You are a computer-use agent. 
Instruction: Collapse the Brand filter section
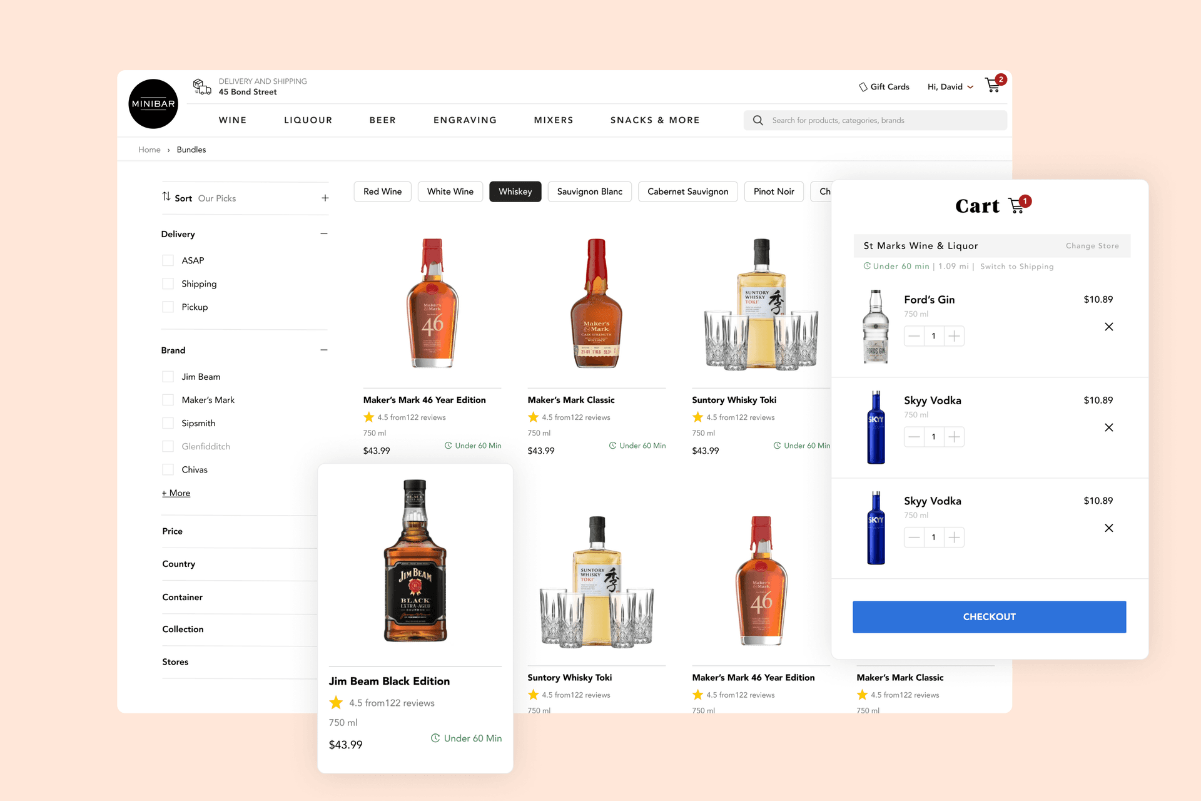click(x=324, y=349)
